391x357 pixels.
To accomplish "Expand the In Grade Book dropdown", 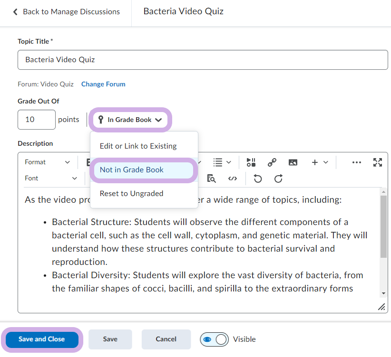I will point(130,120).
